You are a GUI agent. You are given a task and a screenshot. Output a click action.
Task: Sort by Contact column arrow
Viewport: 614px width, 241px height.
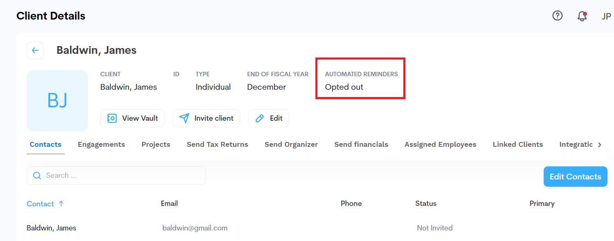(x=61, y=203)
